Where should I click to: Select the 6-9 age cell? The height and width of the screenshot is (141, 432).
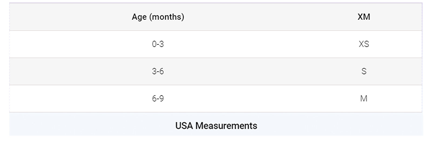[x=158, y=99]
